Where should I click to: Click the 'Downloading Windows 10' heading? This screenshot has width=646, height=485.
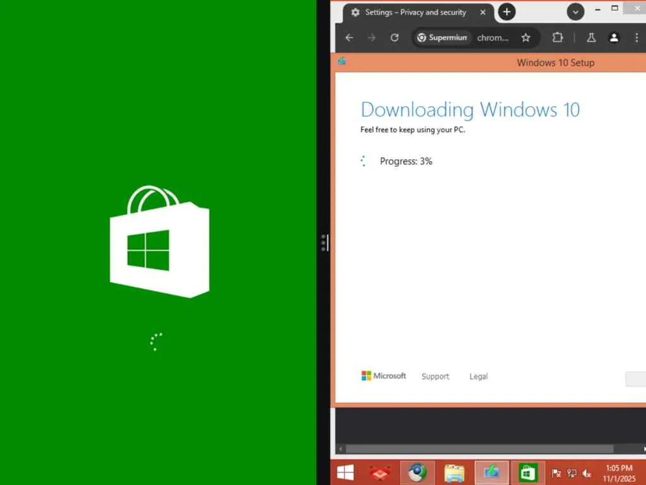click(x=470, y=110)
